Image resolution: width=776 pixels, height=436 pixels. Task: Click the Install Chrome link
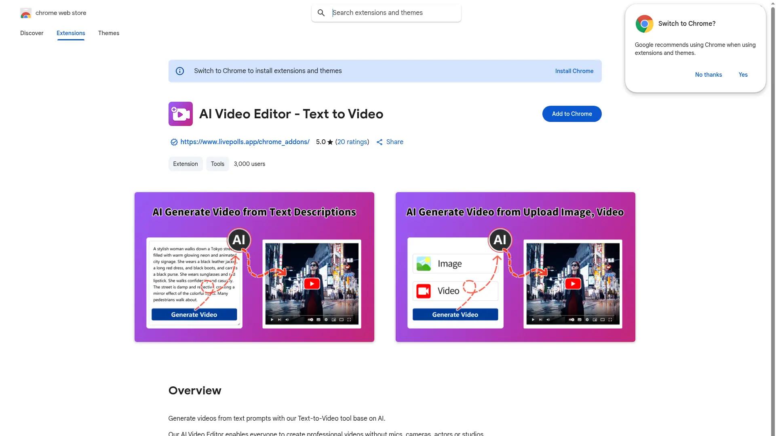pos(574,71)
